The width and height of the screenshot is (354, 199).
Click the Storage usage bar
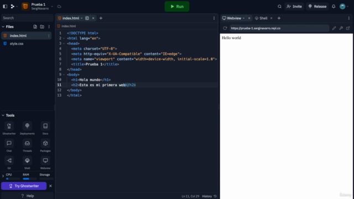click(x=46, y=179)
